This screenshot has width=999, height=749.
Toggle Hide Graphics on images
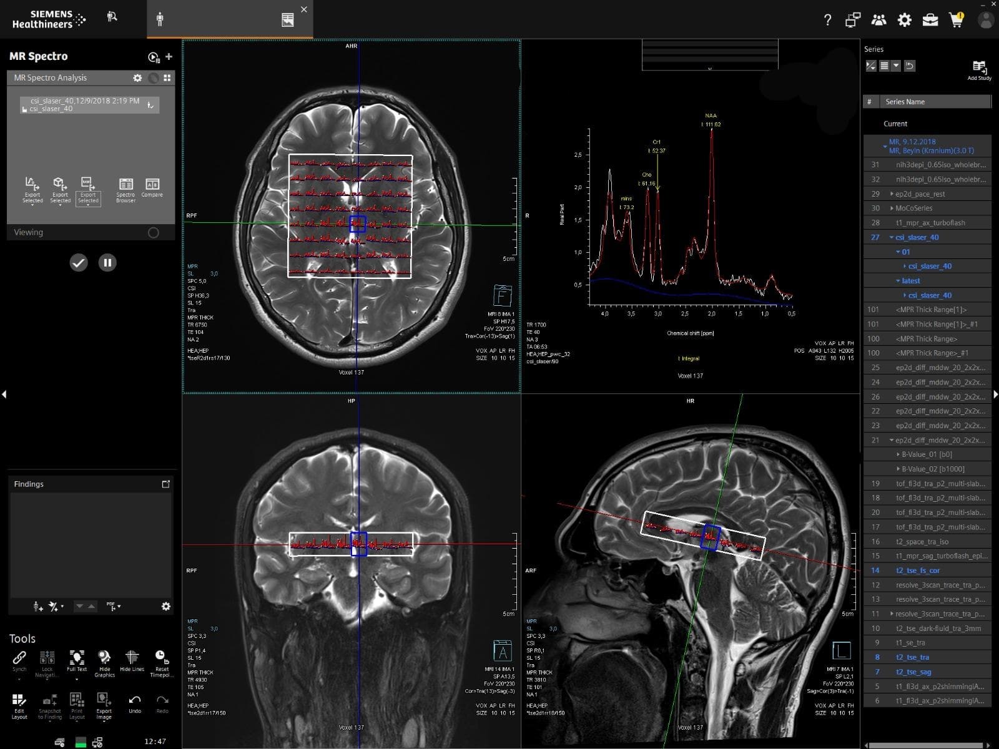coord(104,662)
